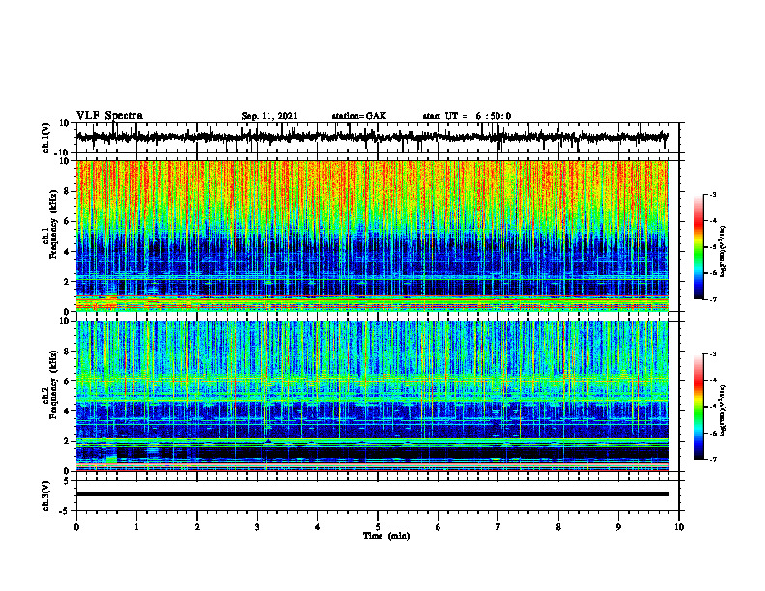The width and height of the screenshot is (765, 591).
Task: Click time tick label '5' on the x-axis
Action: point(378,527)
